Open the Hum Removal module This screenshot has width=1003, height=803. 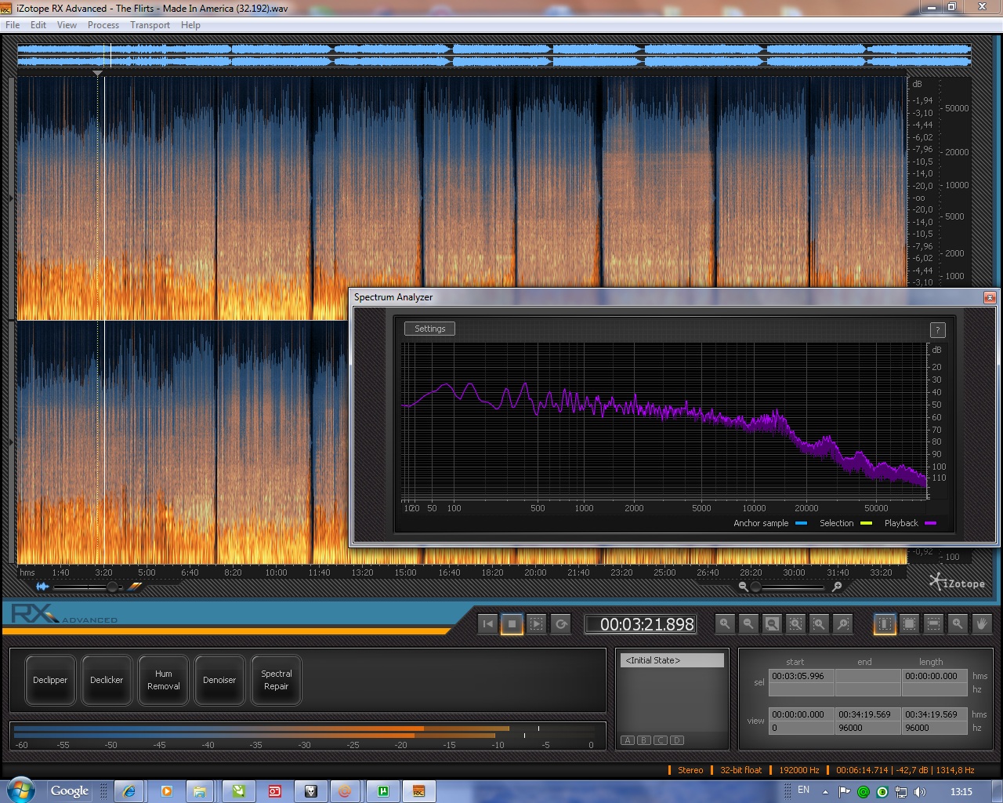pyautogui.click(x=163, y=680)
